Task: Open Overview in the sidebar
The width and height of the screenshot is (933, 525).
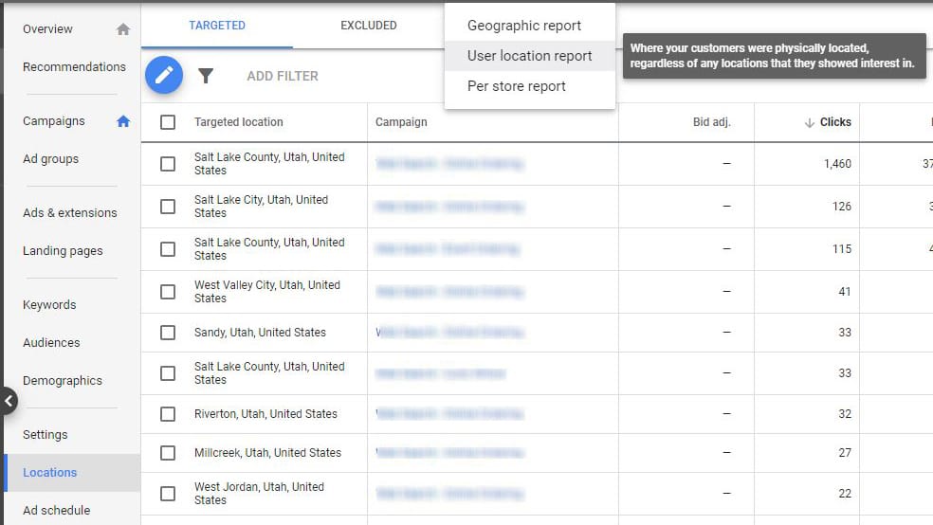Action: pos(47,29)
